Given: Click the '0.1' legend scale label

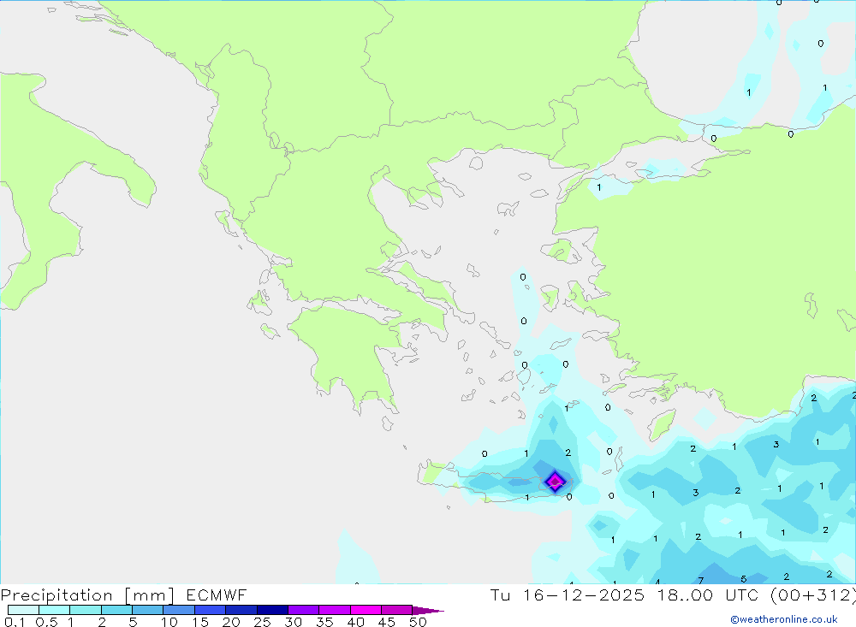Looking at the screenshot, I should coord(15,622).
